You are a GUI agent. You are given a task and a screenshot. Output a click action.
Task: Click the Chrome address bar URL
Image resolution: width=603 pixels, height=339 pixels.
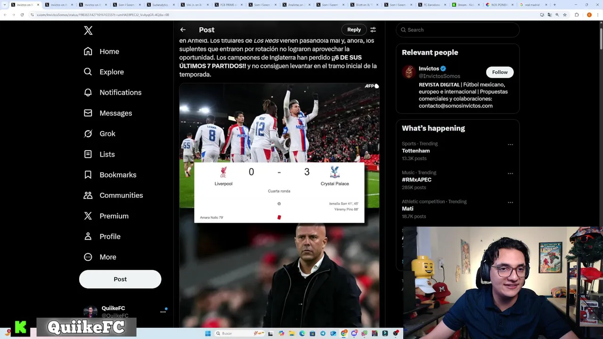coord(103,15)
